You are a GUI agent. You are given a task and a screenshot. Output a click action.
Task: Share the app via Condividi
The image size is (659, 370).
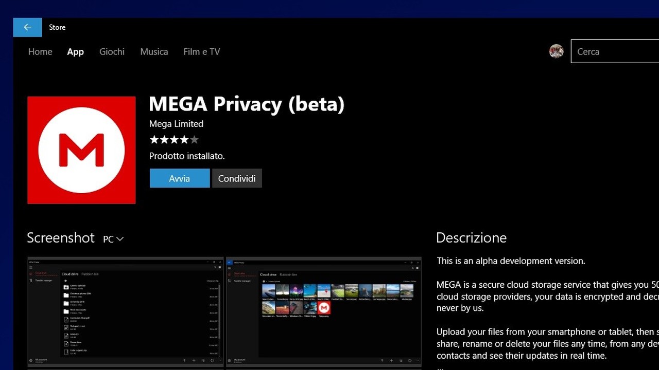coord(237,178)
